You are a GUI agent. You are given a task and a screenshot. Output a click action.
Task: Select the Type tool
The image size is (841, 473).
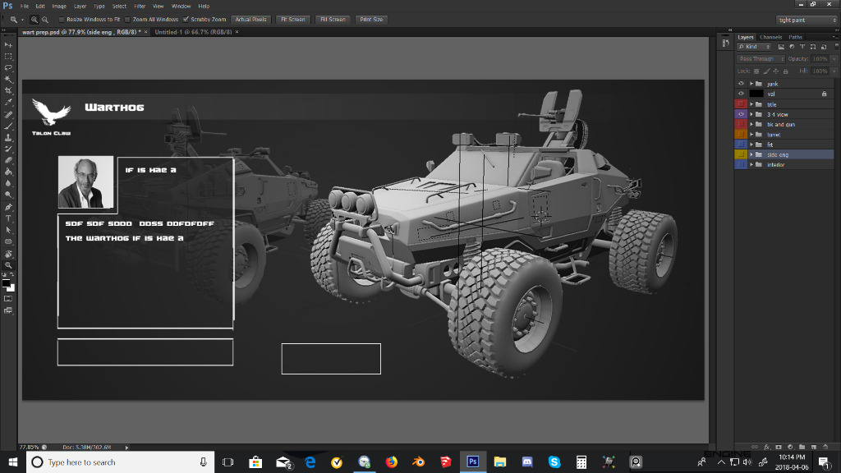point(8,218)
